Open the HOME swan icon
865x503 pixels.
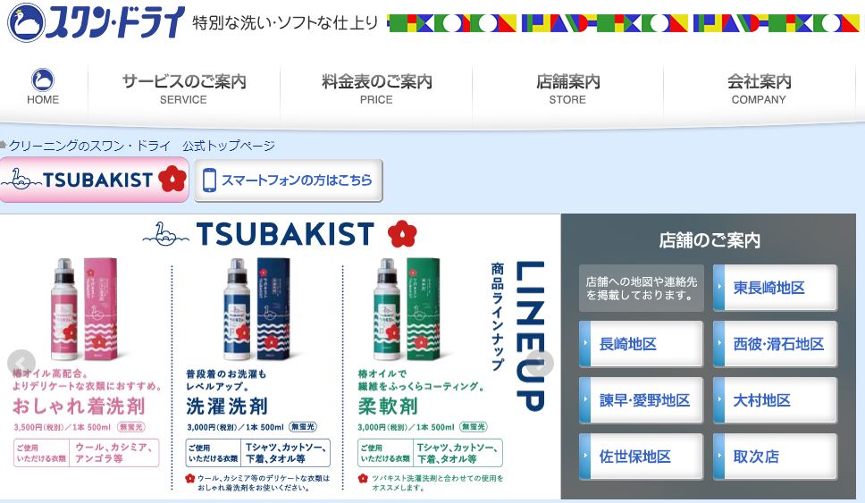tap(43, 80)
